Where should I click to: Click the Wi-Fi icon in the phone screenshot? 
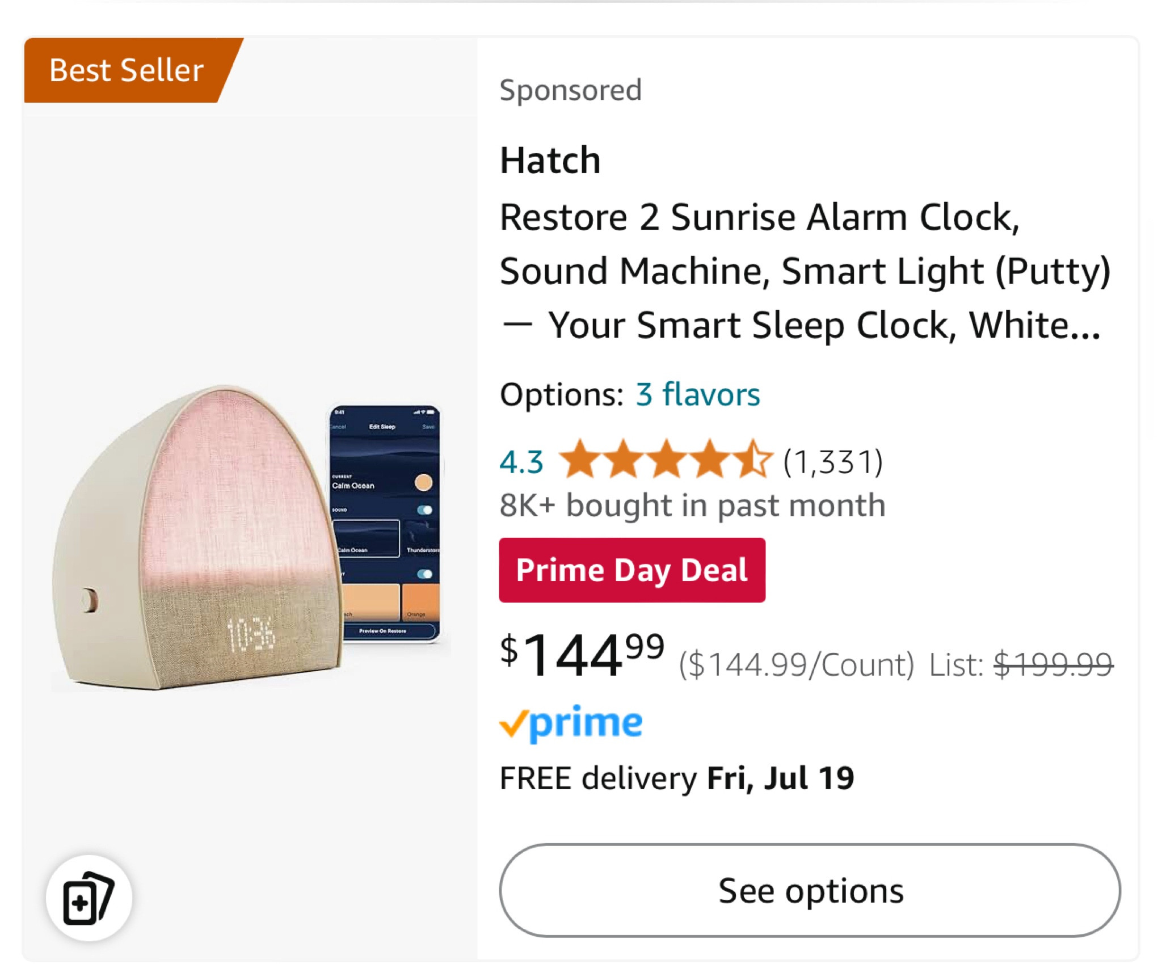(x=422, y=412)
